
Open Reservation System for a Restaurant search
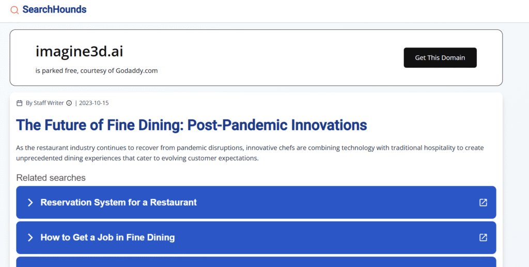118,202
